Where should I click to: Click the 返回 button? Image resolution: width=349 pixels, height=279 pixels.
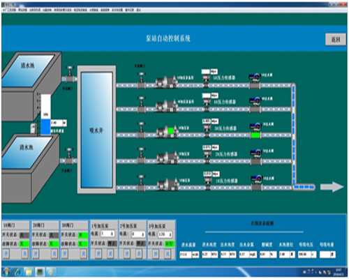(x=336, y=40)
